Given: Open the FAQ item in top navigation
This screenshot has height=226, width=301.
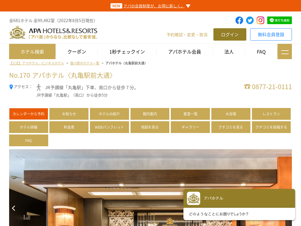Looking at the screenshot, I should point(261,52).
